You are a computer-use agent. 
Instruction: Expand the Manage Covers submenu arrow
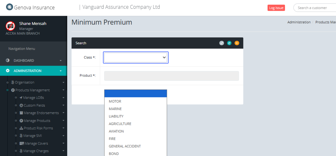tap(63, 144)
